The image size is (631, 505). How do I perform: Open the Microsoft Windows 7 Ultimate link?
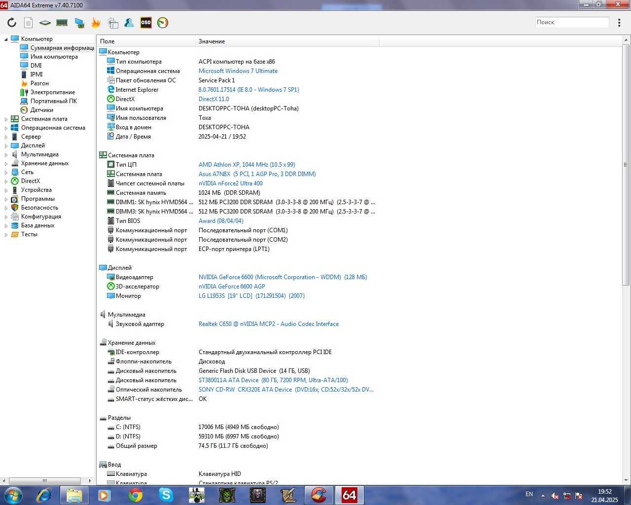click(x=238, y=71)
